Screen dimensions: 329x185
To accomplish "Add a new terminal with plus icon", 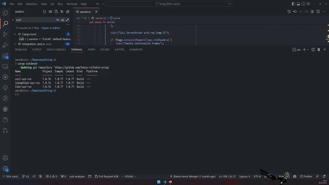I will (304, 50).
